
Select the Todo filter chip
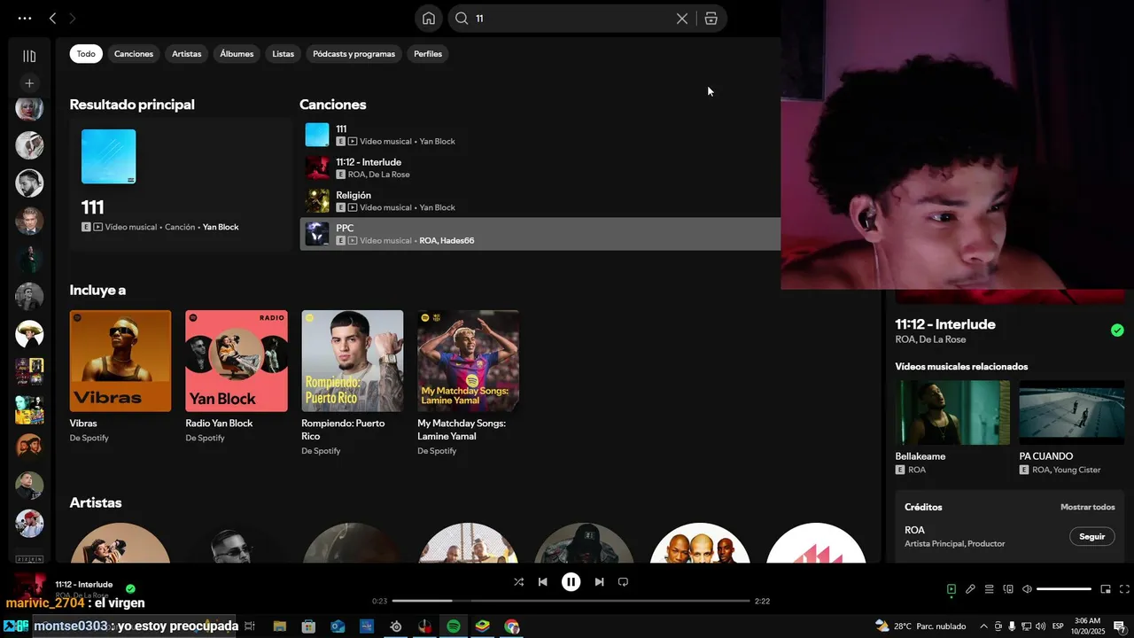(86, 54)
